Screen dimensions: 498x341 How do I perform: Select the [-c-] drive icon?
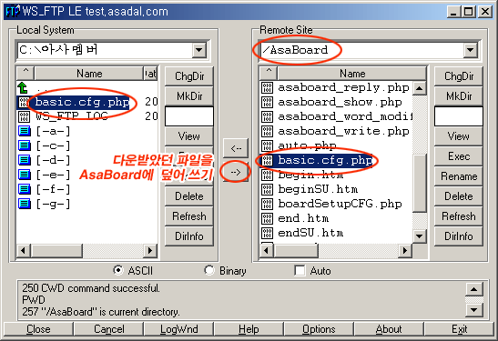click(x=25, y=145)
